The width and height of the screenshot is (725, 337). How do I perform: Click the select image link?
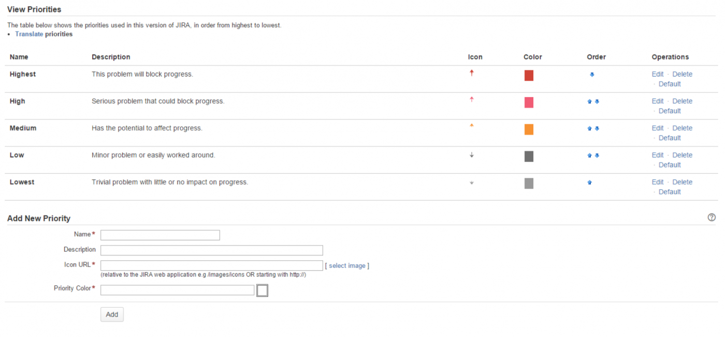pyautogui.click(x=347, y=266)
